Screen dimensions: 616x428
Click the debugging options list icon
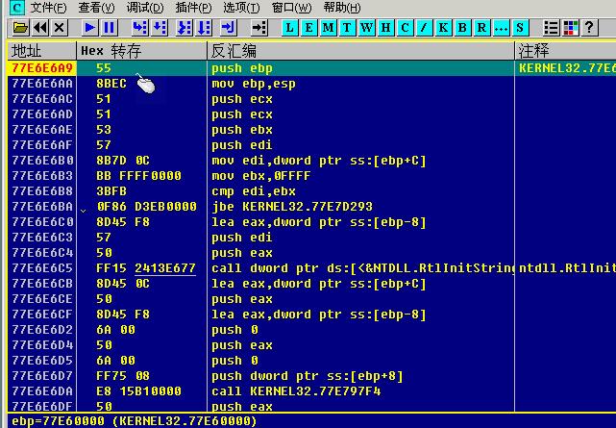(x=552, y=28)
